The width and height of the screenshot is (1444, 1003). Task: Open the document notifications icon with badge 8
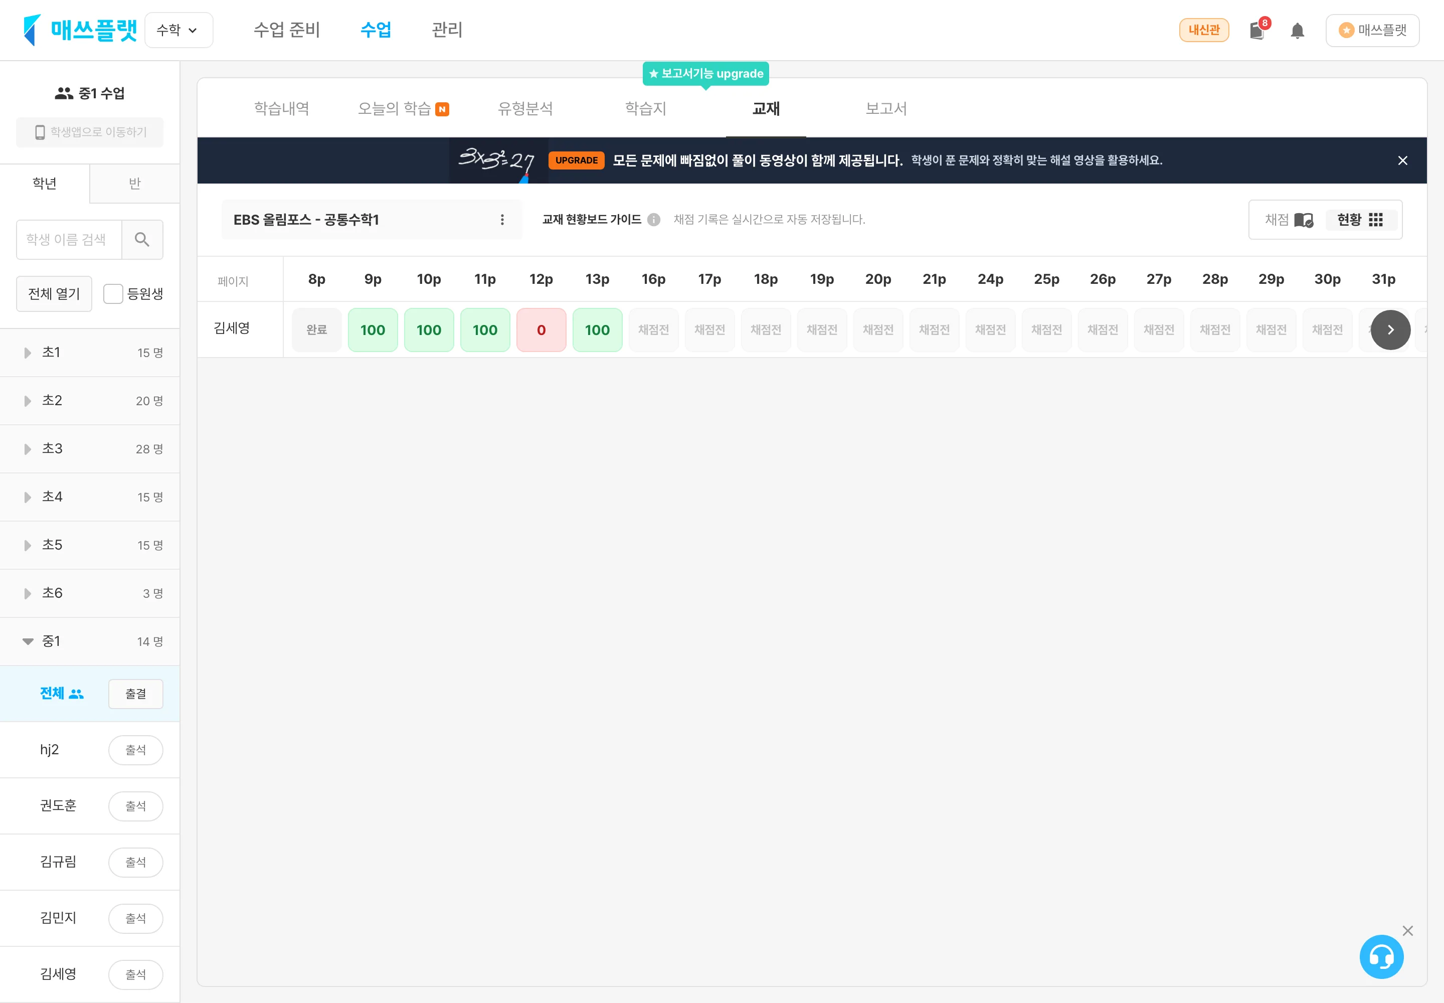(1257, 30)
